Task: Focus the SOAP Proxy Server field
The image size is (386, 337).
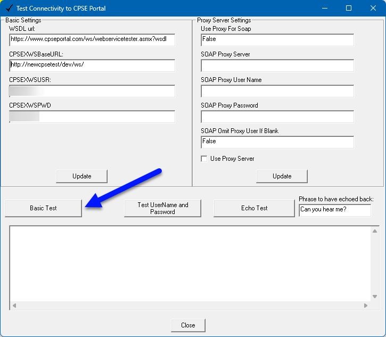Action: click(277, 65)
